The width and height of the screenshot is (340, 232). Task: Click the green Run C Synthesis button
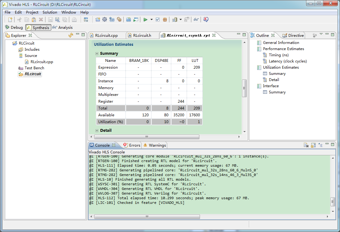pyautogui.click(x=145, y=19)
